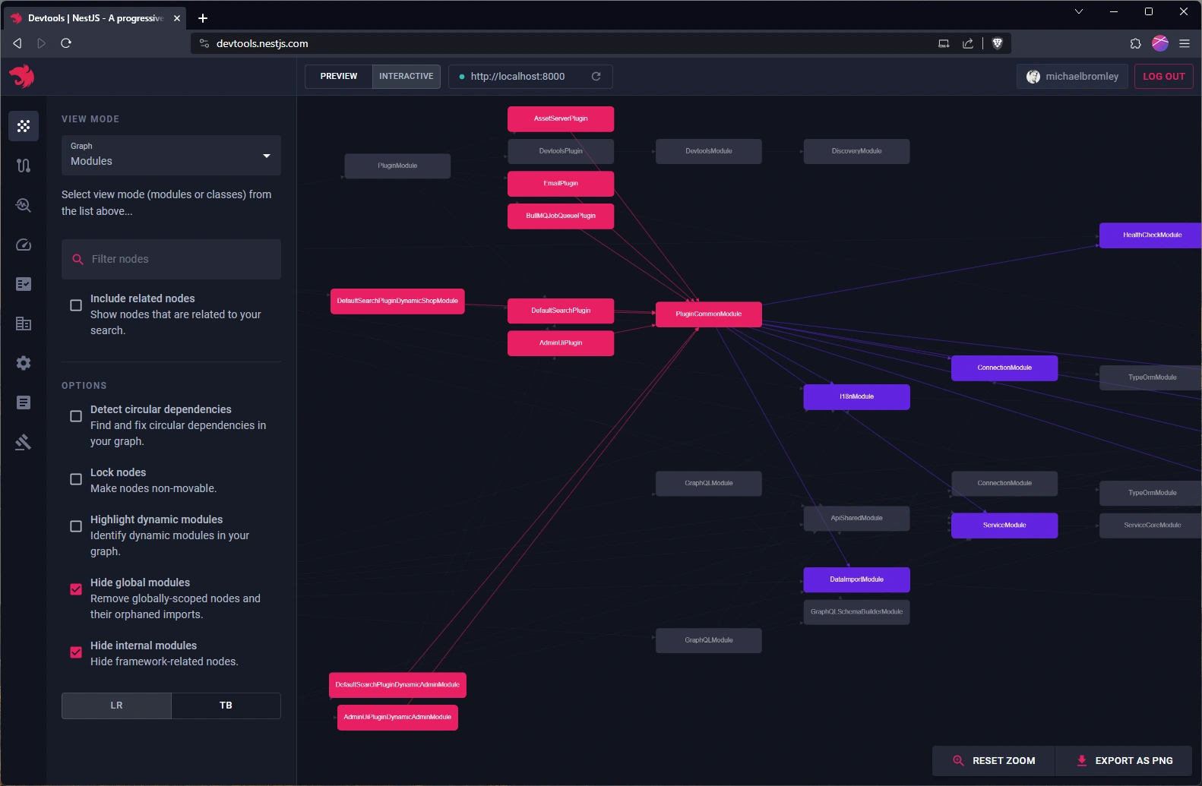Select the PREVIEW tab
This screenshot has height=786, width=1202.
point(339,77)
